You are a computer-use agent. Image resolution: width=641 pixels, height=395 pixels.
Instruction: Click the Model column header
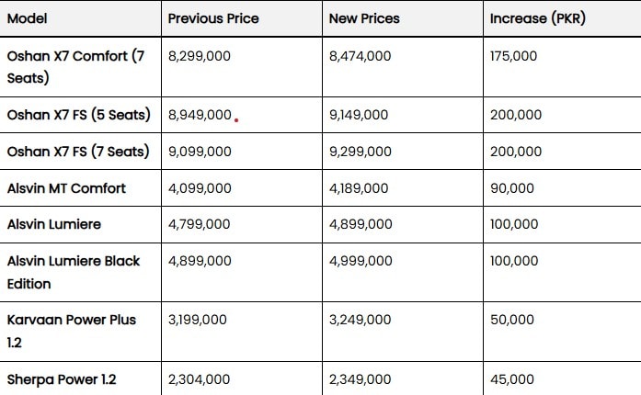(x=27, y=18)
